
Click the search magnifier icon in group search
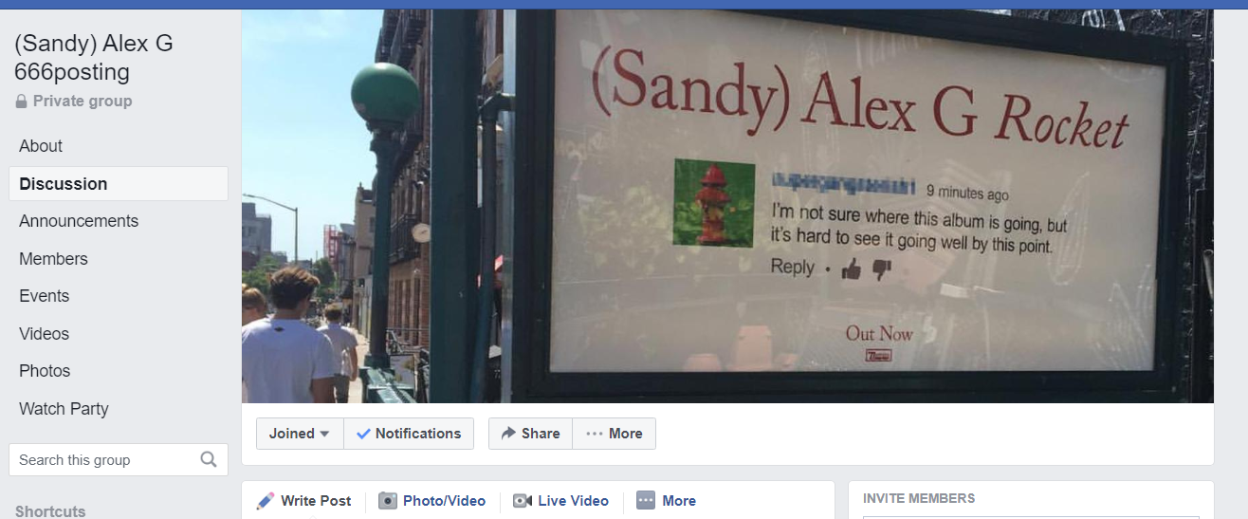coord(209,460)
